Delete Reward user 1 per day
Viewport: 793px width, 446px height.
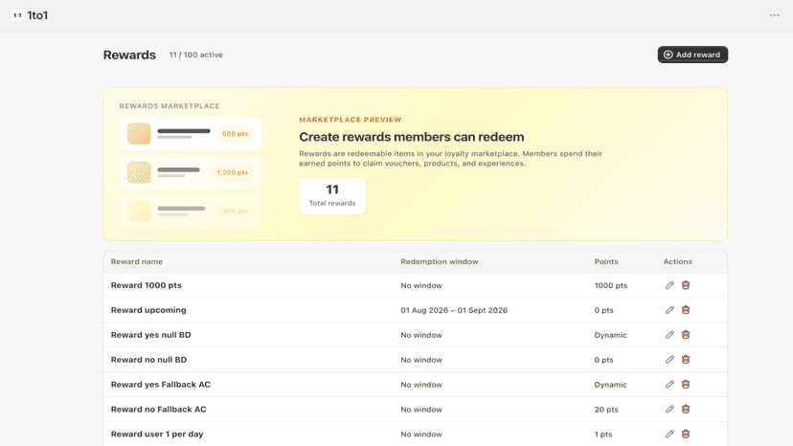click(686, 434)
